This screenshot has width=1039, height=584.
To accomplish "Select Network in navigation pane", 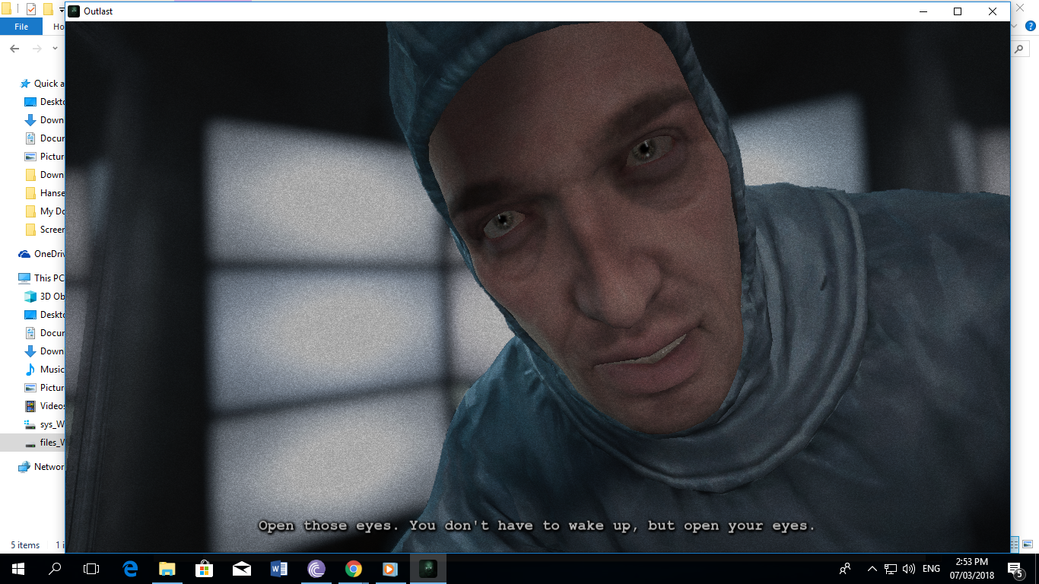I will pyautogui.click(x=42, y=467).
